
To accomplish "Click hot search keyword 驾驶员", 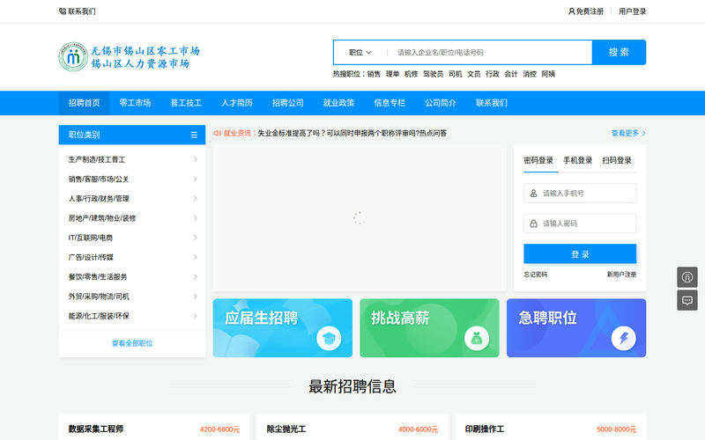I will pyautogui.click(x=433, y=74).
